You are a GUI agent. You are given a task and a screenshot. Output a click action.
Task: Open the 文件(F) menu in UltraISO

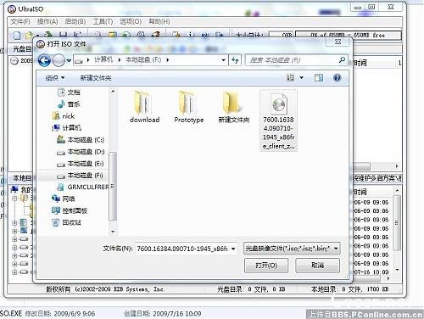[x=20, y=21]
